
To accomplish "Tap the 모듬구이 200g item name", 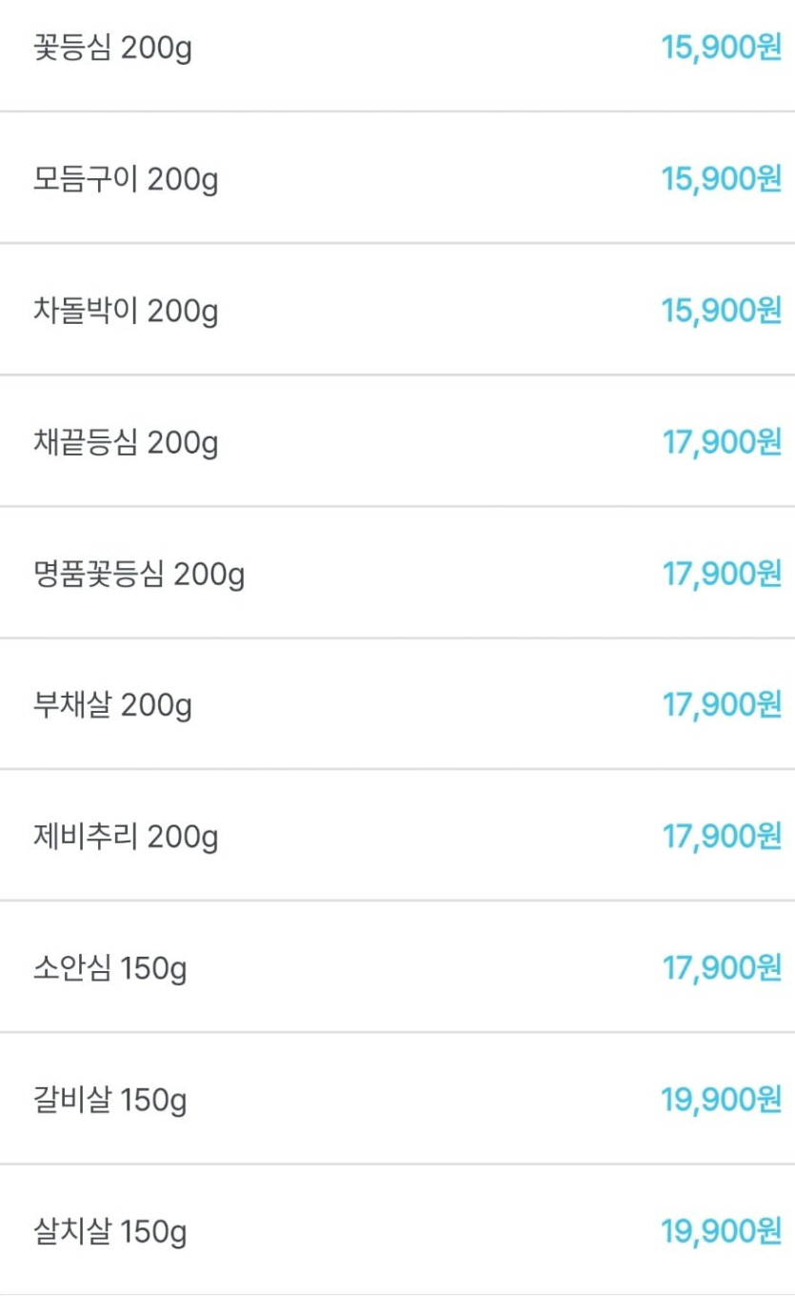I will (126, 178).
